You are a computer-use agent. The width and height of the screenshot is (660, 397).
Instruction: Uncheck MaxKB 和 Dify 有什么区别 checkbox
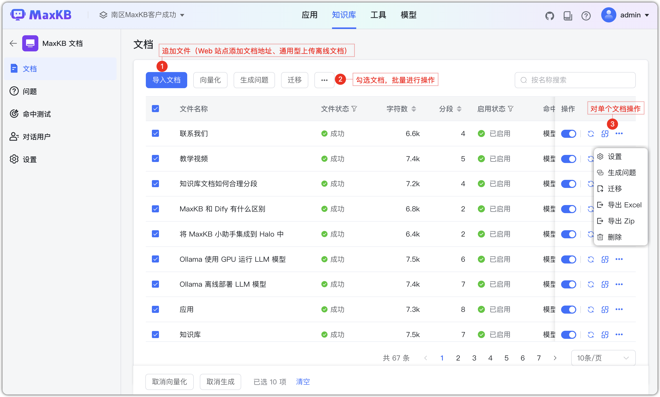(x=155, y=209)
